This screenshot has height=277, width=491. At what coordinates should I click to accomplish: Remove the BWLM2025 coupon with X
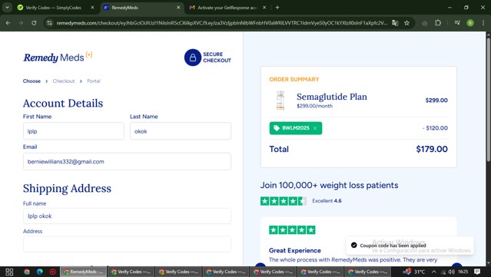315,128
